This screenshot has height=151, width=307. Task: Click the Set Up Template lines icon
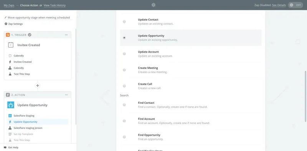[x=10, y=134]
